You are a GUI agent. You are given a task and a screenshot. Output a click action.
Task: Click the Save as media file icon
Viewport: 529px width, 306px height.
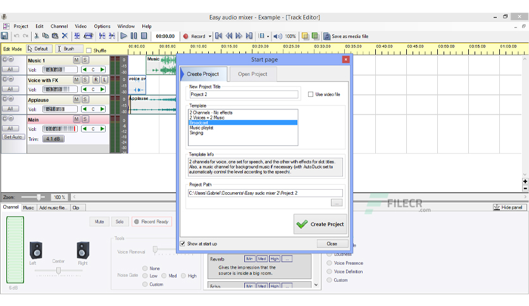(327, 36)
